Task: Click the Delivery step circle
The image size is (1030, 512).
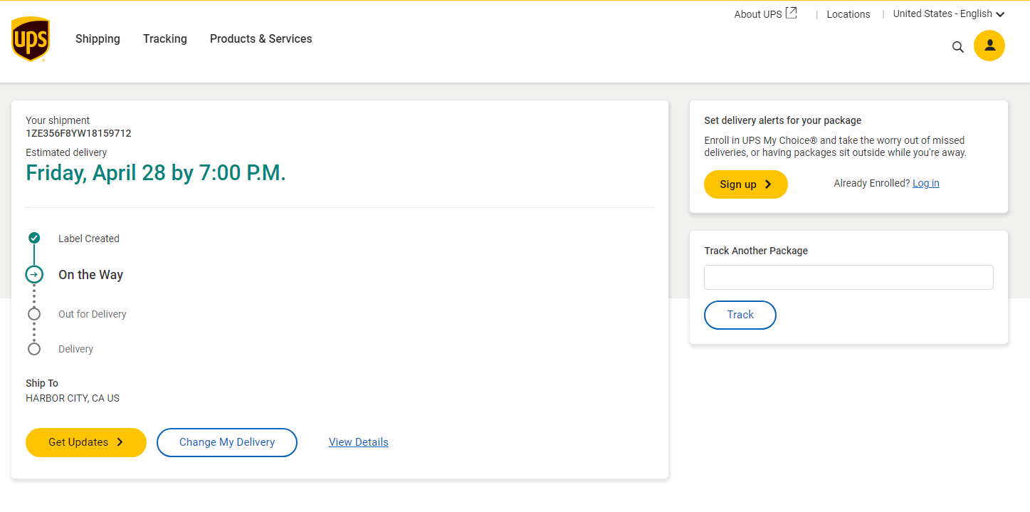Action: pyautogui.click(x=34, y=349)
